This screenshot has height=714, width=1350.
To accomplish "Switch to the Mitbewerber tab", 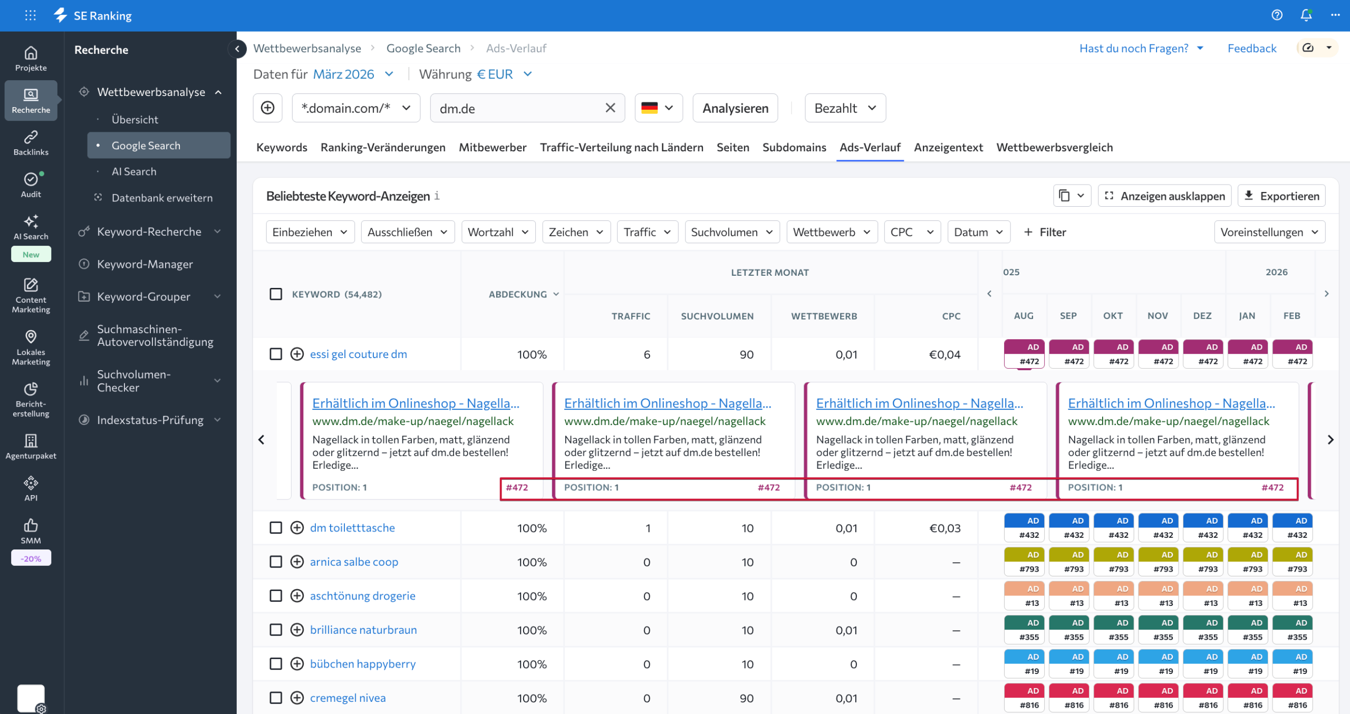I will click(492, 148).
